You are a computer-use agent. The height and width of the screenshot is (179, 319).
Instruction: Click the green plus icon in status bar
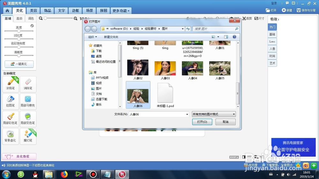click(314, 166)
